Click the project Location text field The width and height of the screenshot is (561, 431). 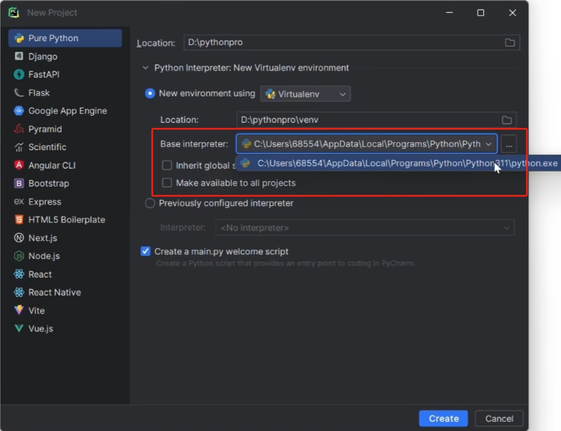pos(341,43)
